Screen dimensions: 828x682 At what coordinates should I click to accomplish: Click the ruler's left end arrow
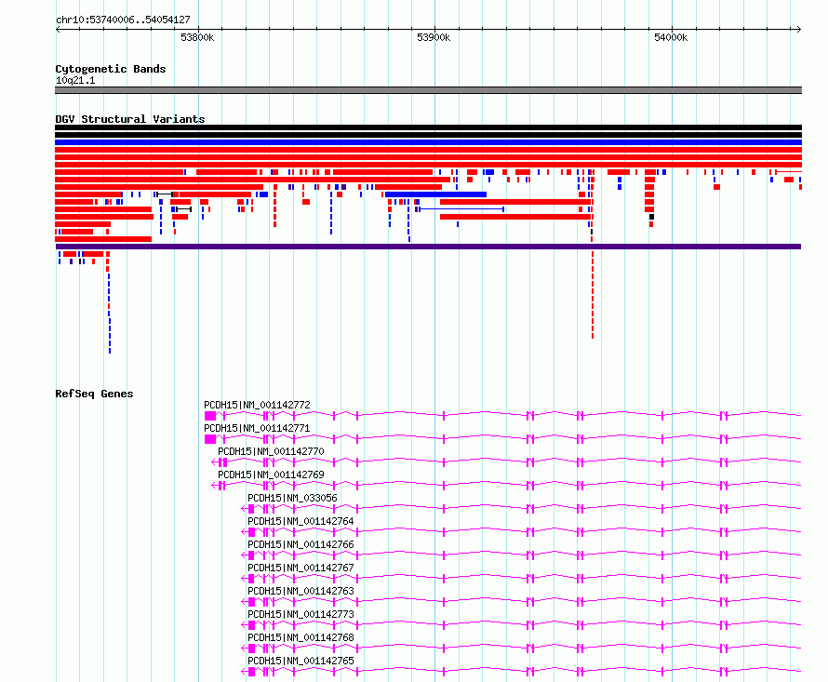point(58,29)
